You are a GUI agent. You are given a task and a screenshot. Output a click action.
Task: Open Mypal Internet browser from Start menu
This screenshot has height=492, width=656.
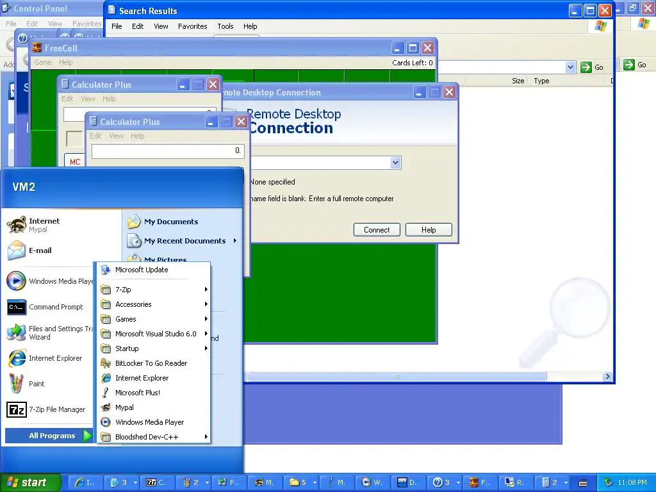click(33, 225)
